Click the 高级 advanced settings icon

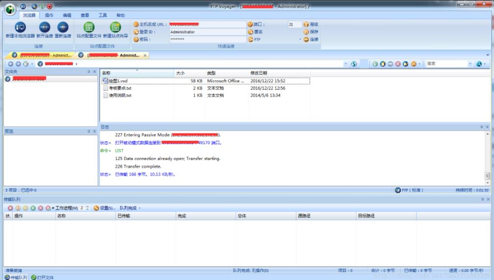click(306, 24)
